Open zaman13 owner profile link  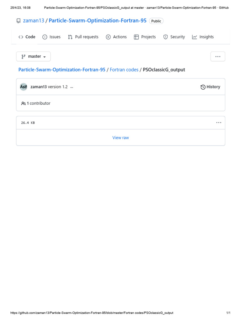[x=34, y=21]
